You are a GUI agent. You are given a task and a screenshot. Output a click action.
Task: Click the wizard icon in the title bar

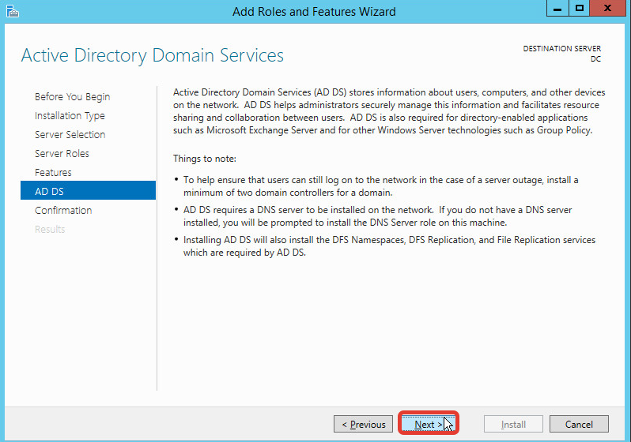click(x=11, y=11)
